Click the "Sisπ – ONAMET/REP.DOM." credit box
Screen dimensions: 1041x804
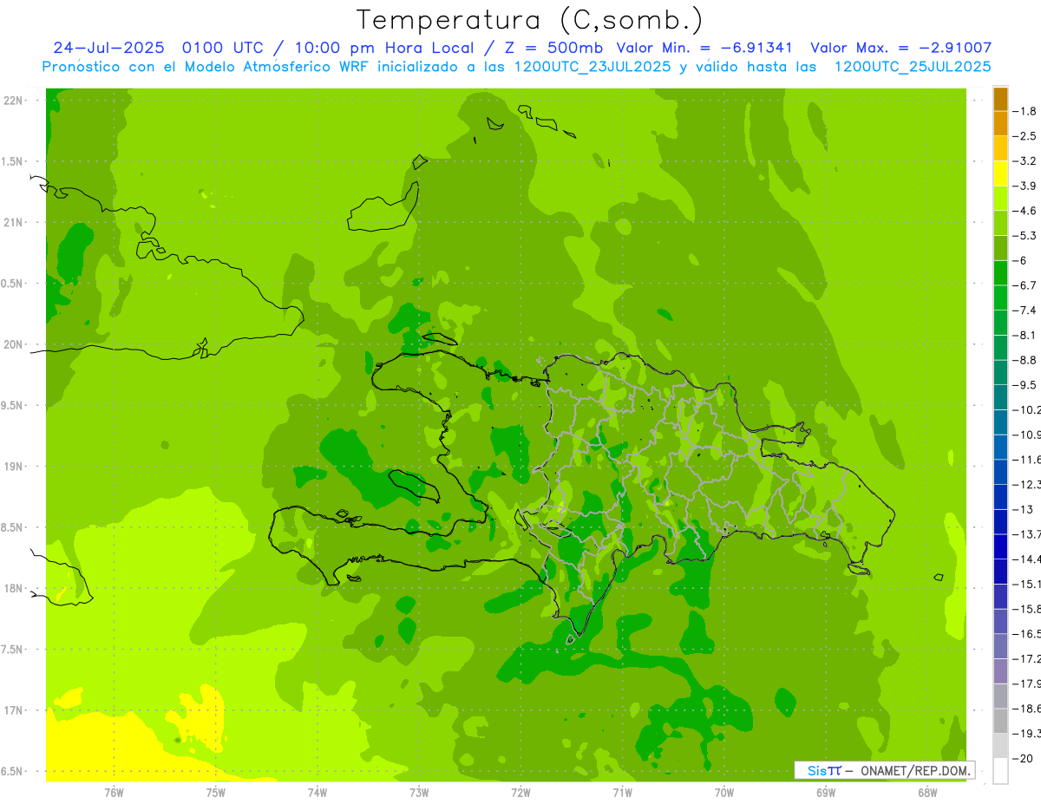(885, 770)
